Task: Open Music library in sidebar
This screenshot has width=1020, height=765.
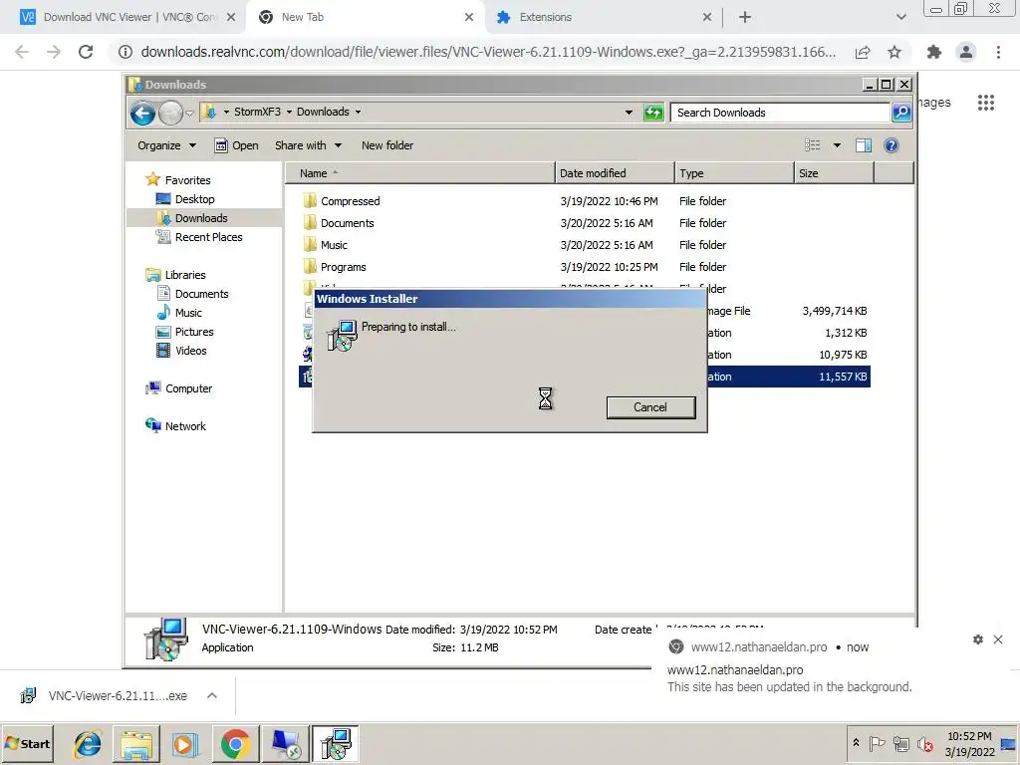Action: (188, 312)
